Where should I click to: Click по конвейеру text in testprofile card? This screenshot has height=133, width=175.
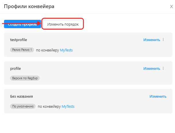(x=47, y=50)
